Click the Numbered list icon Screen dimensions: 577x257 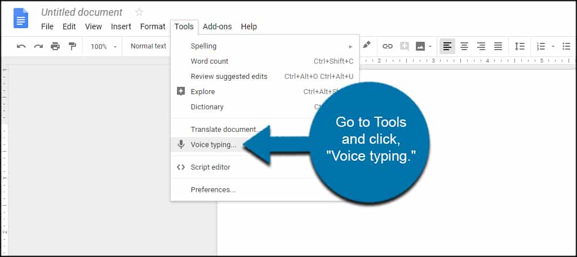(x=540, y=46)
